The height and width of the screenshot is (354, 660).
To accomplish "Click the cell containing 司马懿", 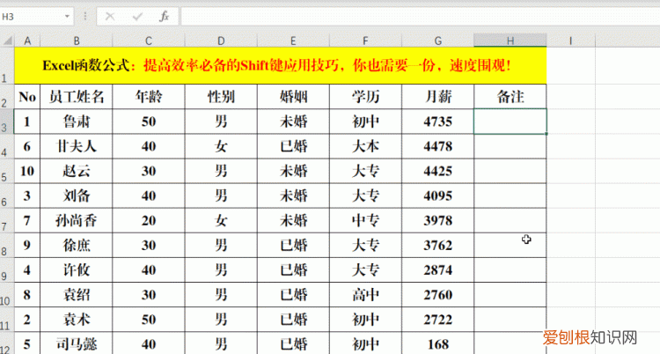I will coord(77,343).
